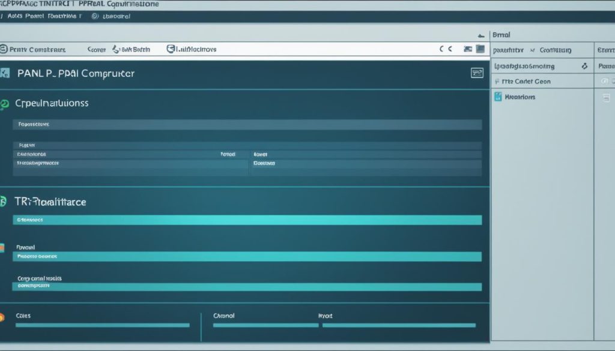Click the Crpeulnartuionss section heading
Image resolution: width=615 pixels, height=351 pixels.
click(x=52, y=103)
